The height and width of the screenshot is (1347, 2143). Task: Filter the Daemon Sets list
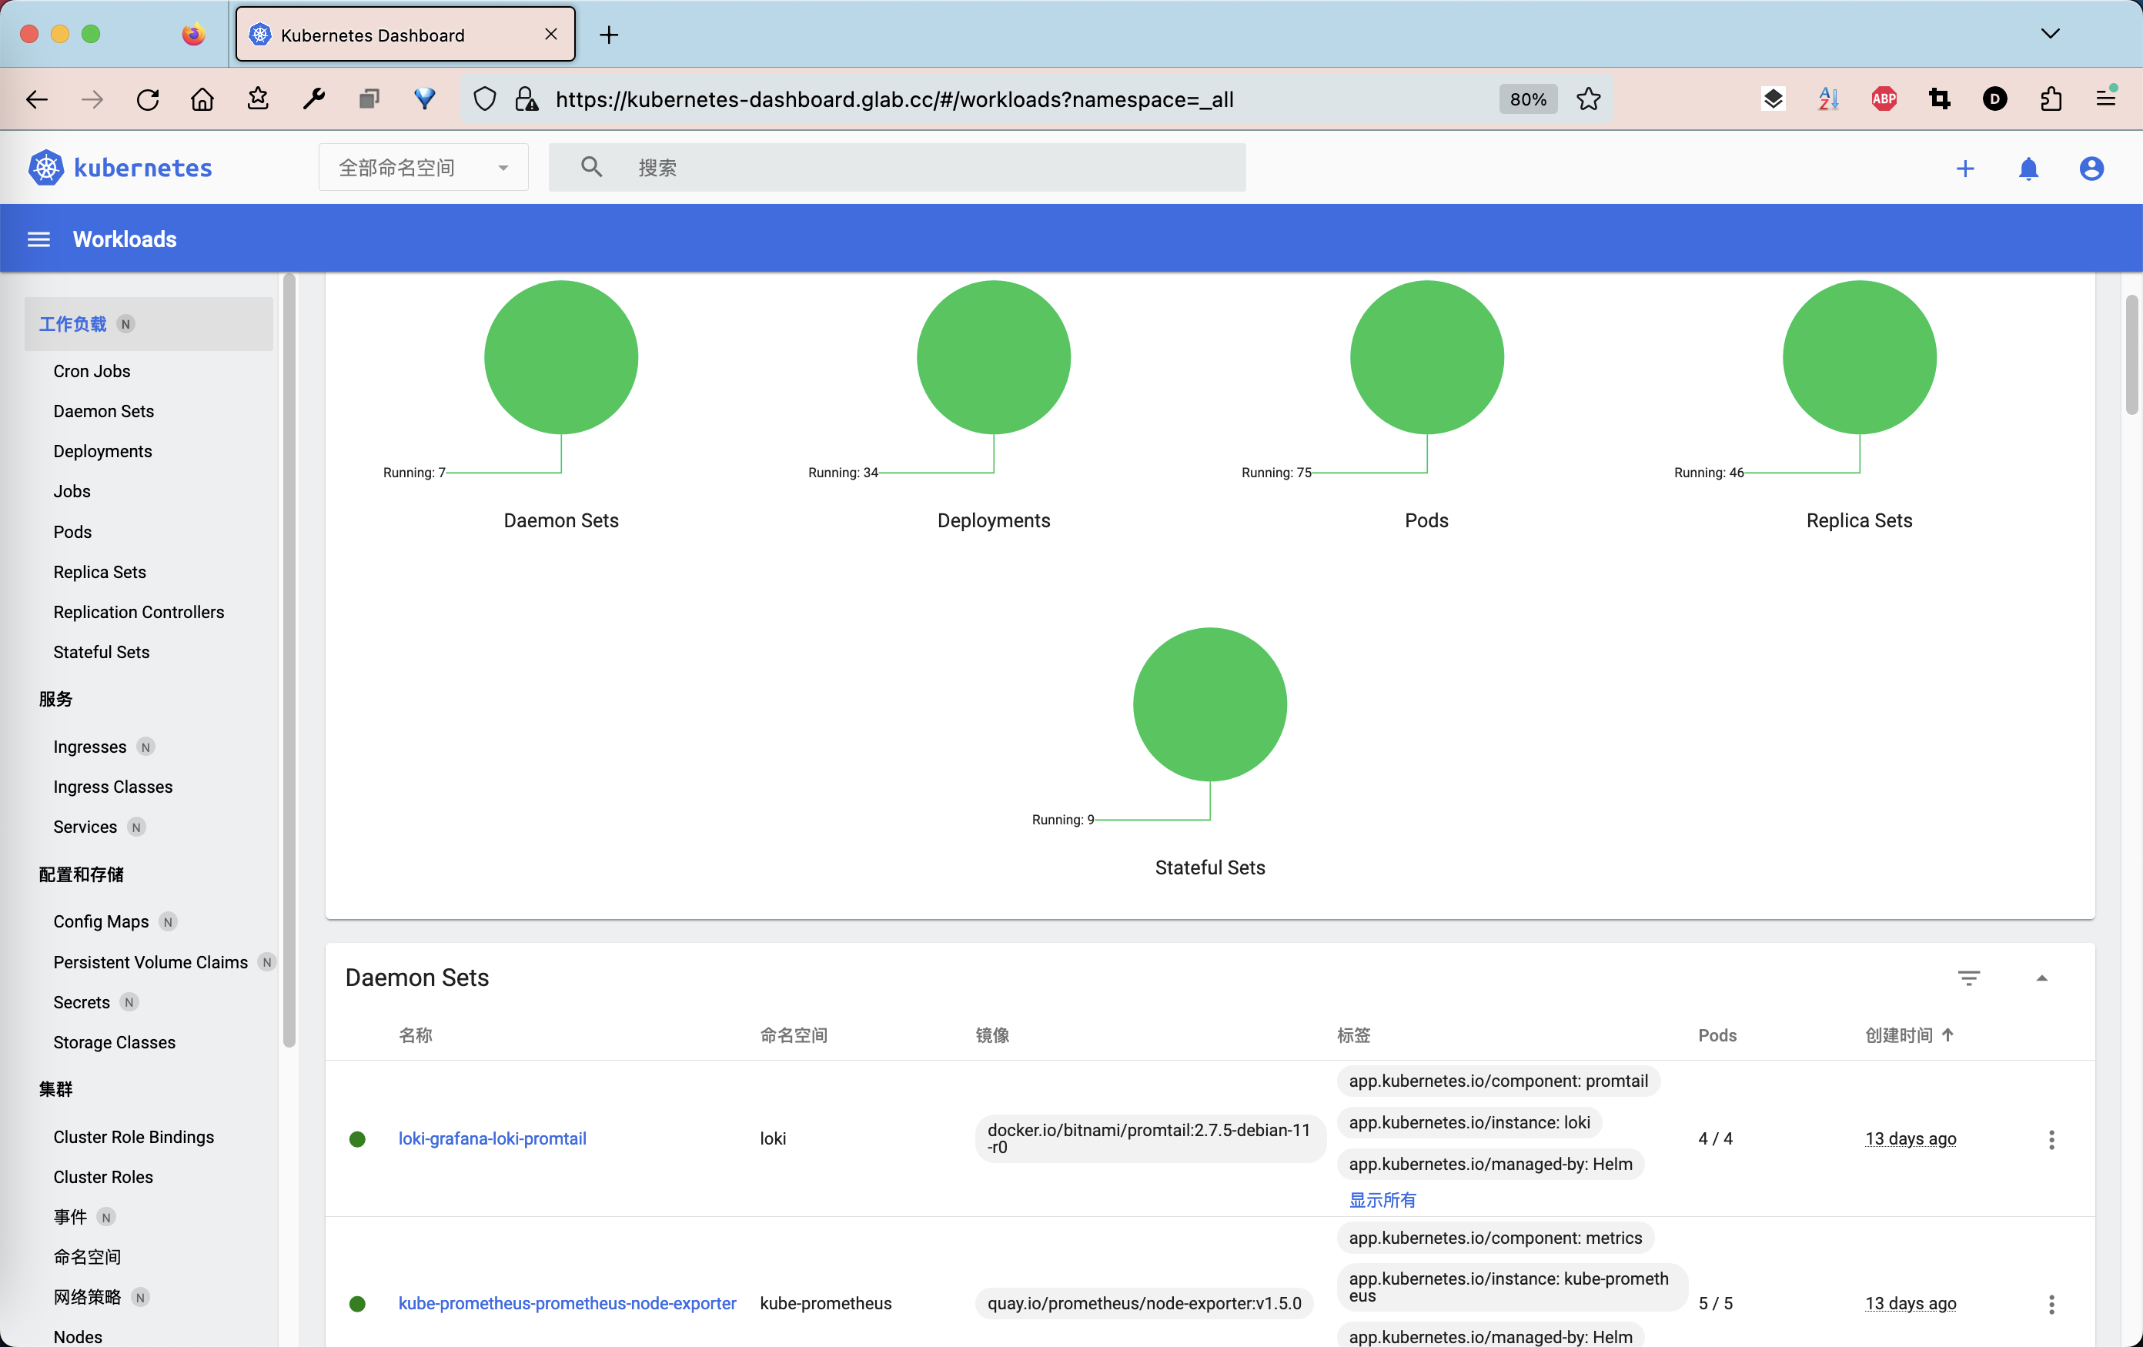[x=1968, y=978]
